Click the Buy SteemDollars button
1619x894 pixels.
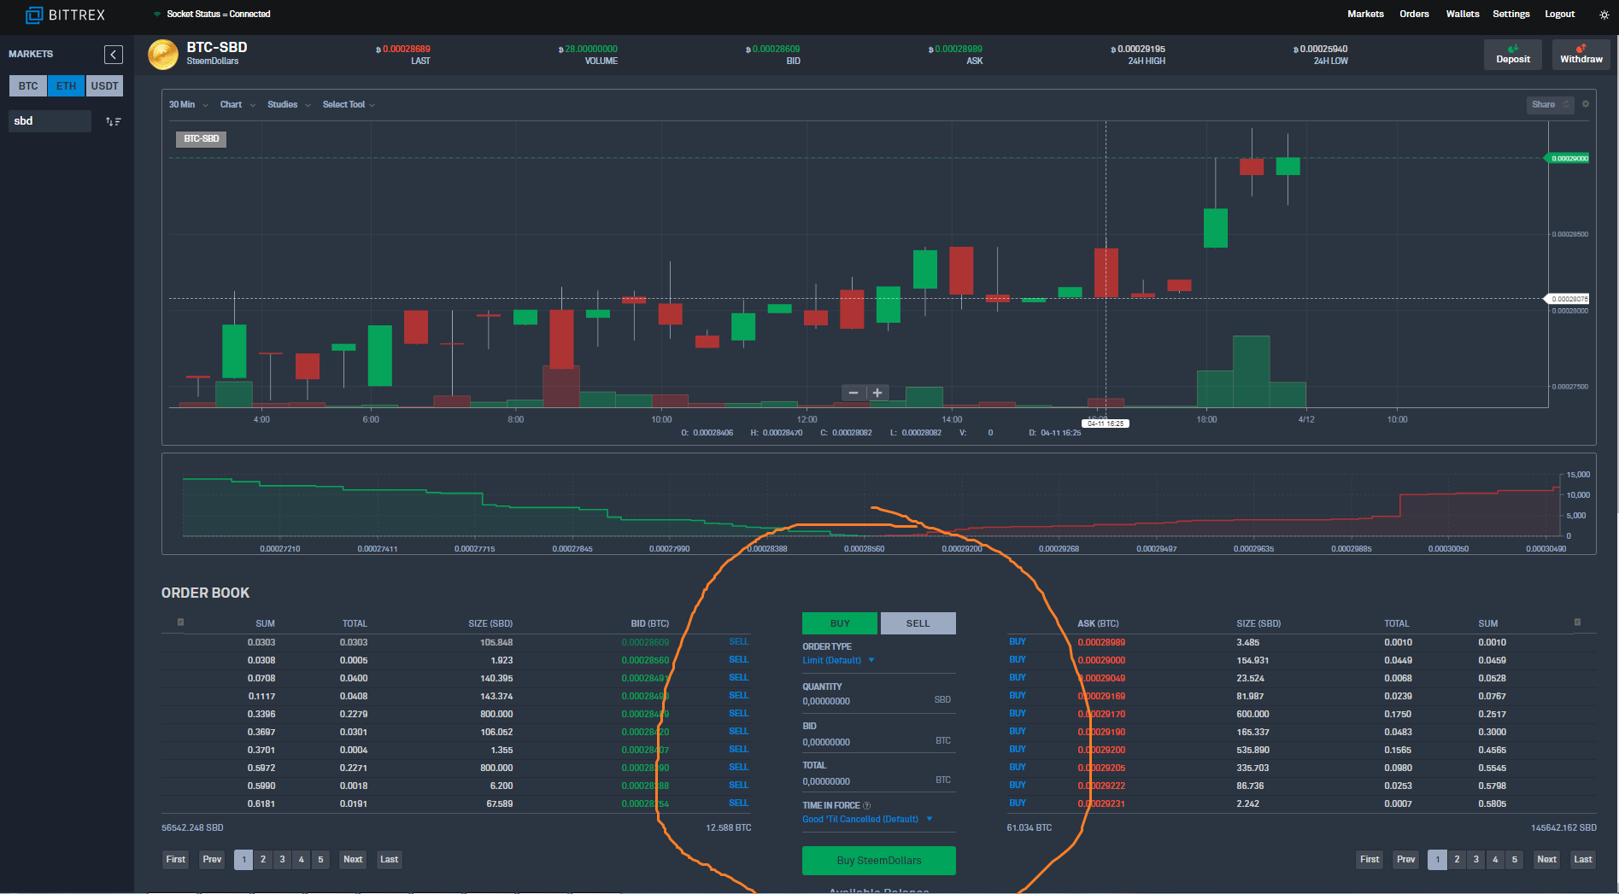pyautogui.click(x=878, y=860)
